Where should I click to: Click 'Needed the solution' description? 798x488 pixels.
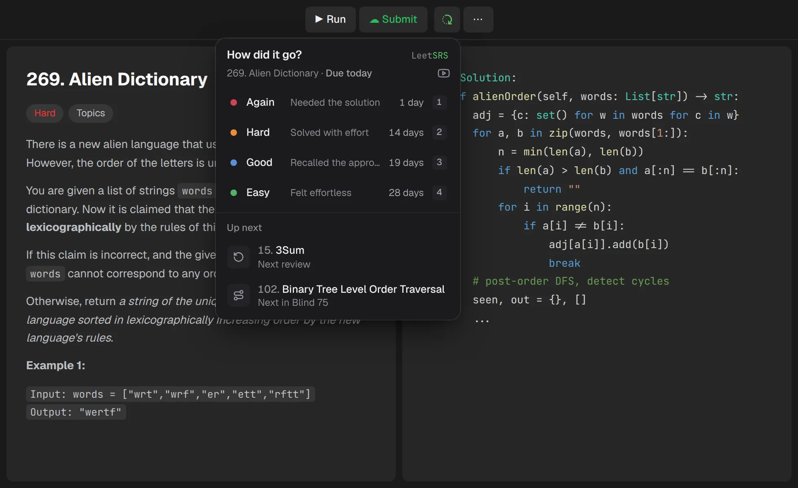335,102
